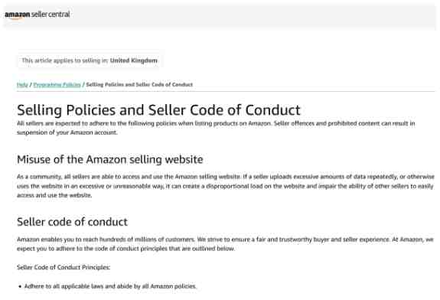Screen dimensions: 440x300
Task: Click the bullet point before 'Adhere to all applicable laws'
Action: tap(20, 286)
